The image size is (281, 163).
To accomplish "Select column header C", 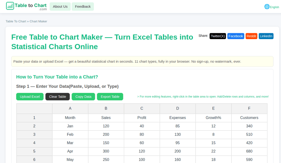I will tap(142, 108).
